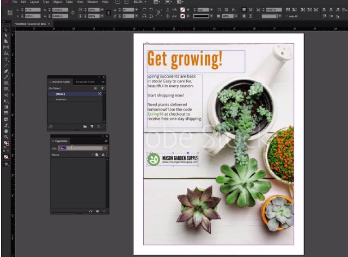This screenshot has width=348, height=257.
Task: Toggle Constrain Proportions for width and height
Action: 72,13
